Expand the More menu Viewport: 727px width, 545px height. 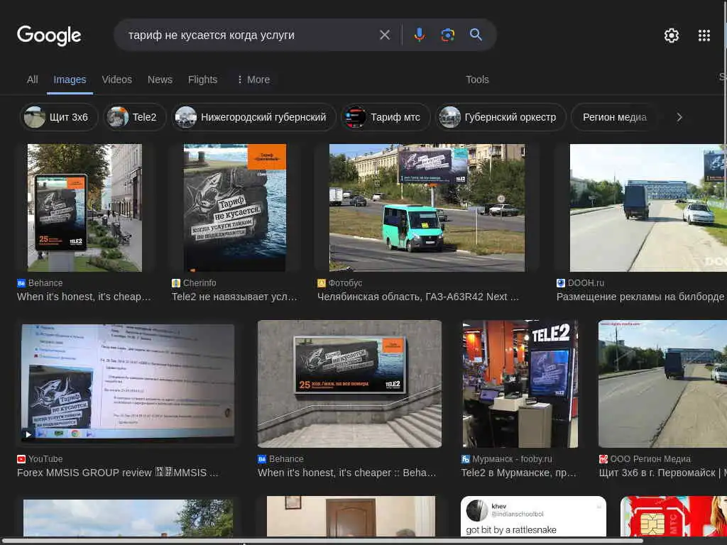pos(253,79)
